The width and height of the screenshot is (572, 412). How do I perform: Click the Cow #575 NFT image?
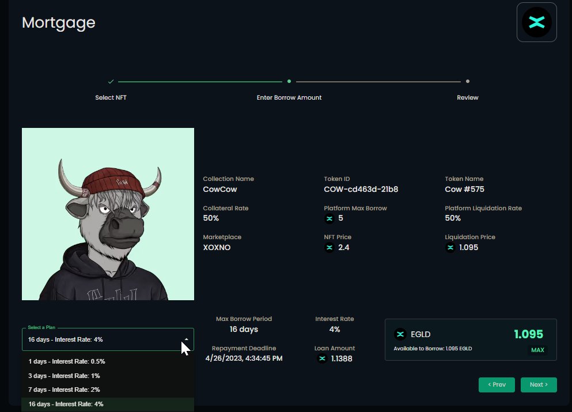pos(108,214)
